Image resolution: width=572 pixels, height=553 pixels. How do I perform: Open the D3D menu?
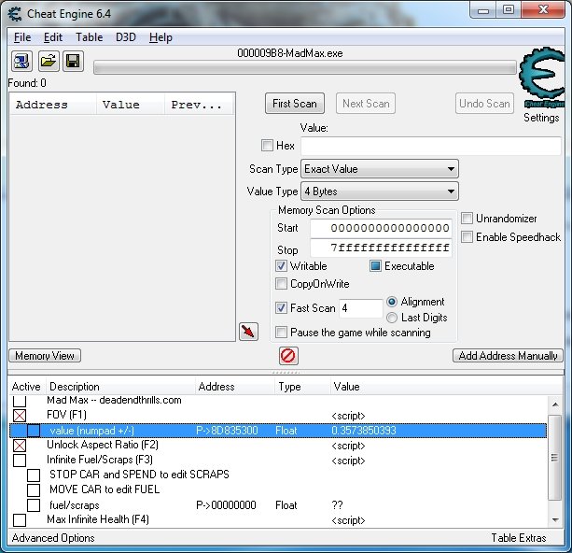[x=125, y=37]
